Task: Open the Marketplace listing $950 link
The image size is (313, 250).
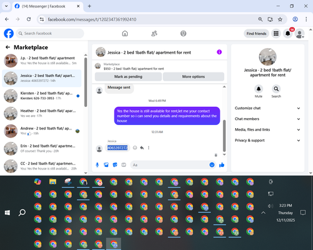Action: [134, 69]
